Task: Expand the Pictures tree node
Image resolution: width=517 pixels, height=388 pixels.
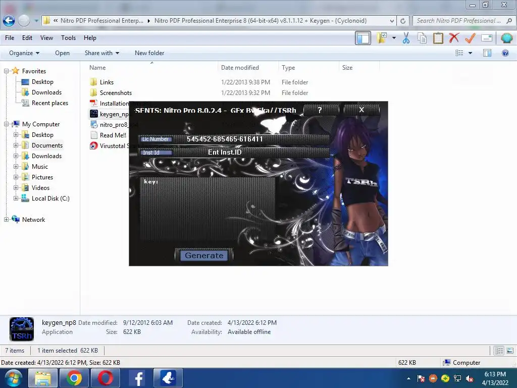Action: 16,177
